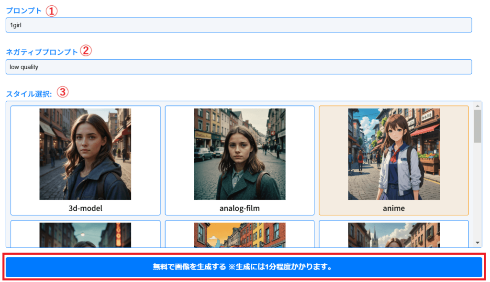Screen dimensions: 490x282
Task: Select the 3d-model style card
Action: click(x=85, y=160)
